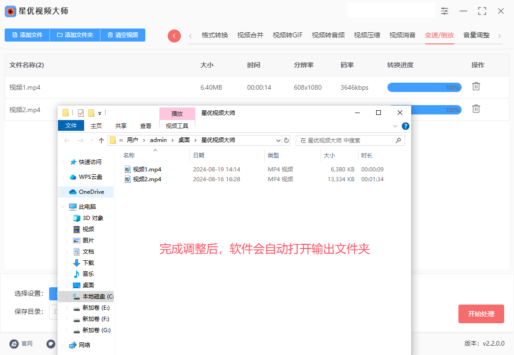Sort Explorer files by 大小 column
The image size is (514, 355).
click(x=339, y=156)
